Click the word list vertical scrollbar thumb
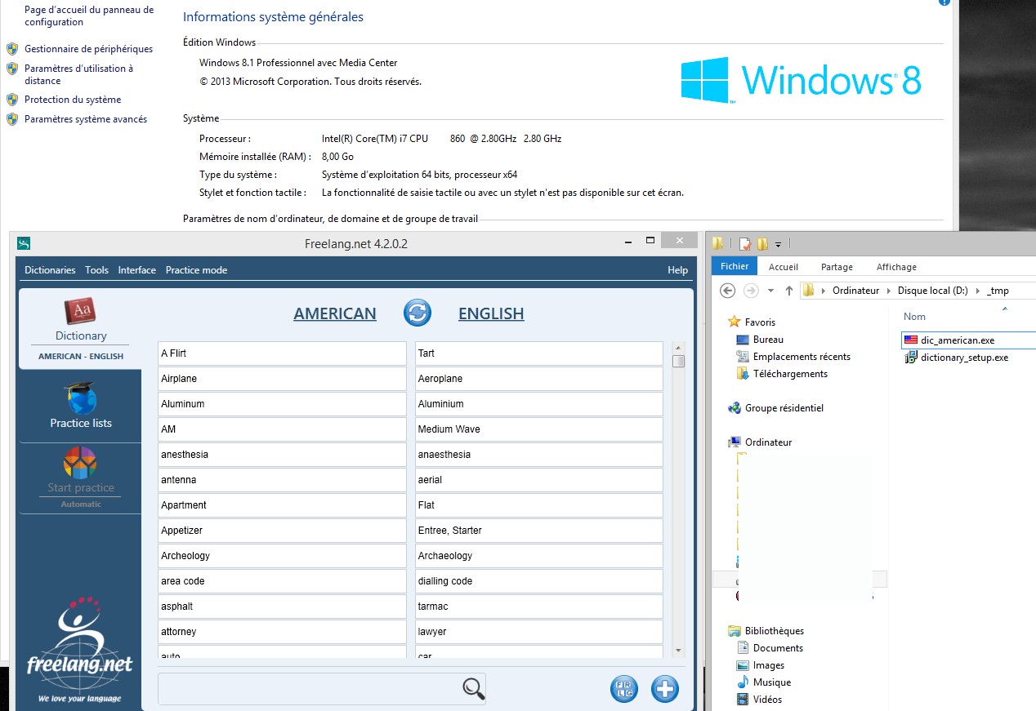1036x711 pixels. pos(678,361)
